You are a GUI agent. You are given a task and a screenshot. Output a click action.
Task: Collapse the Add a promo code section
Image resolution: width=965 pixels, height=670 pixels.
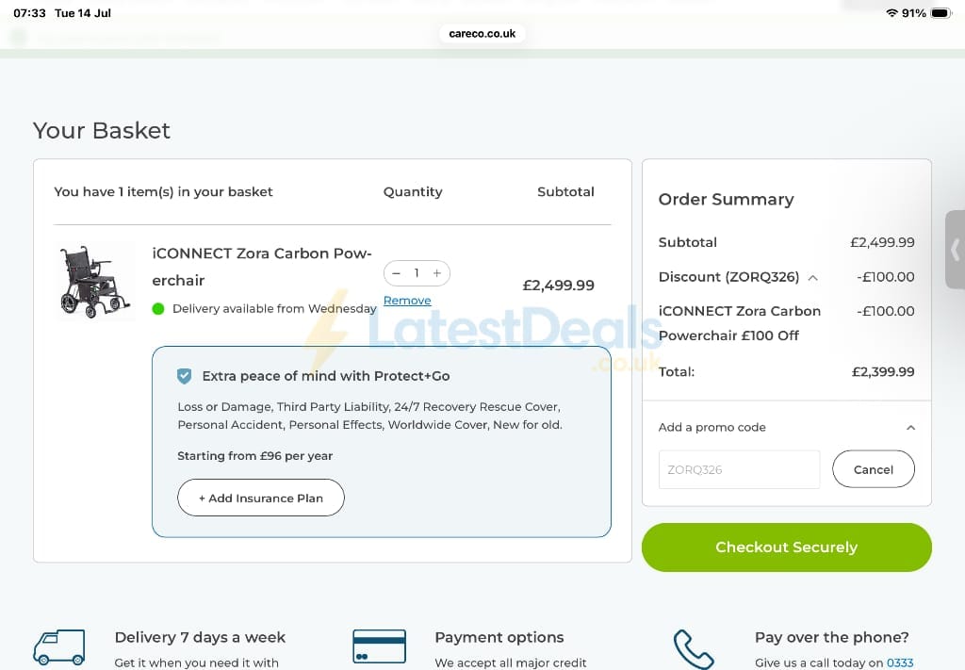coord(911,427)
